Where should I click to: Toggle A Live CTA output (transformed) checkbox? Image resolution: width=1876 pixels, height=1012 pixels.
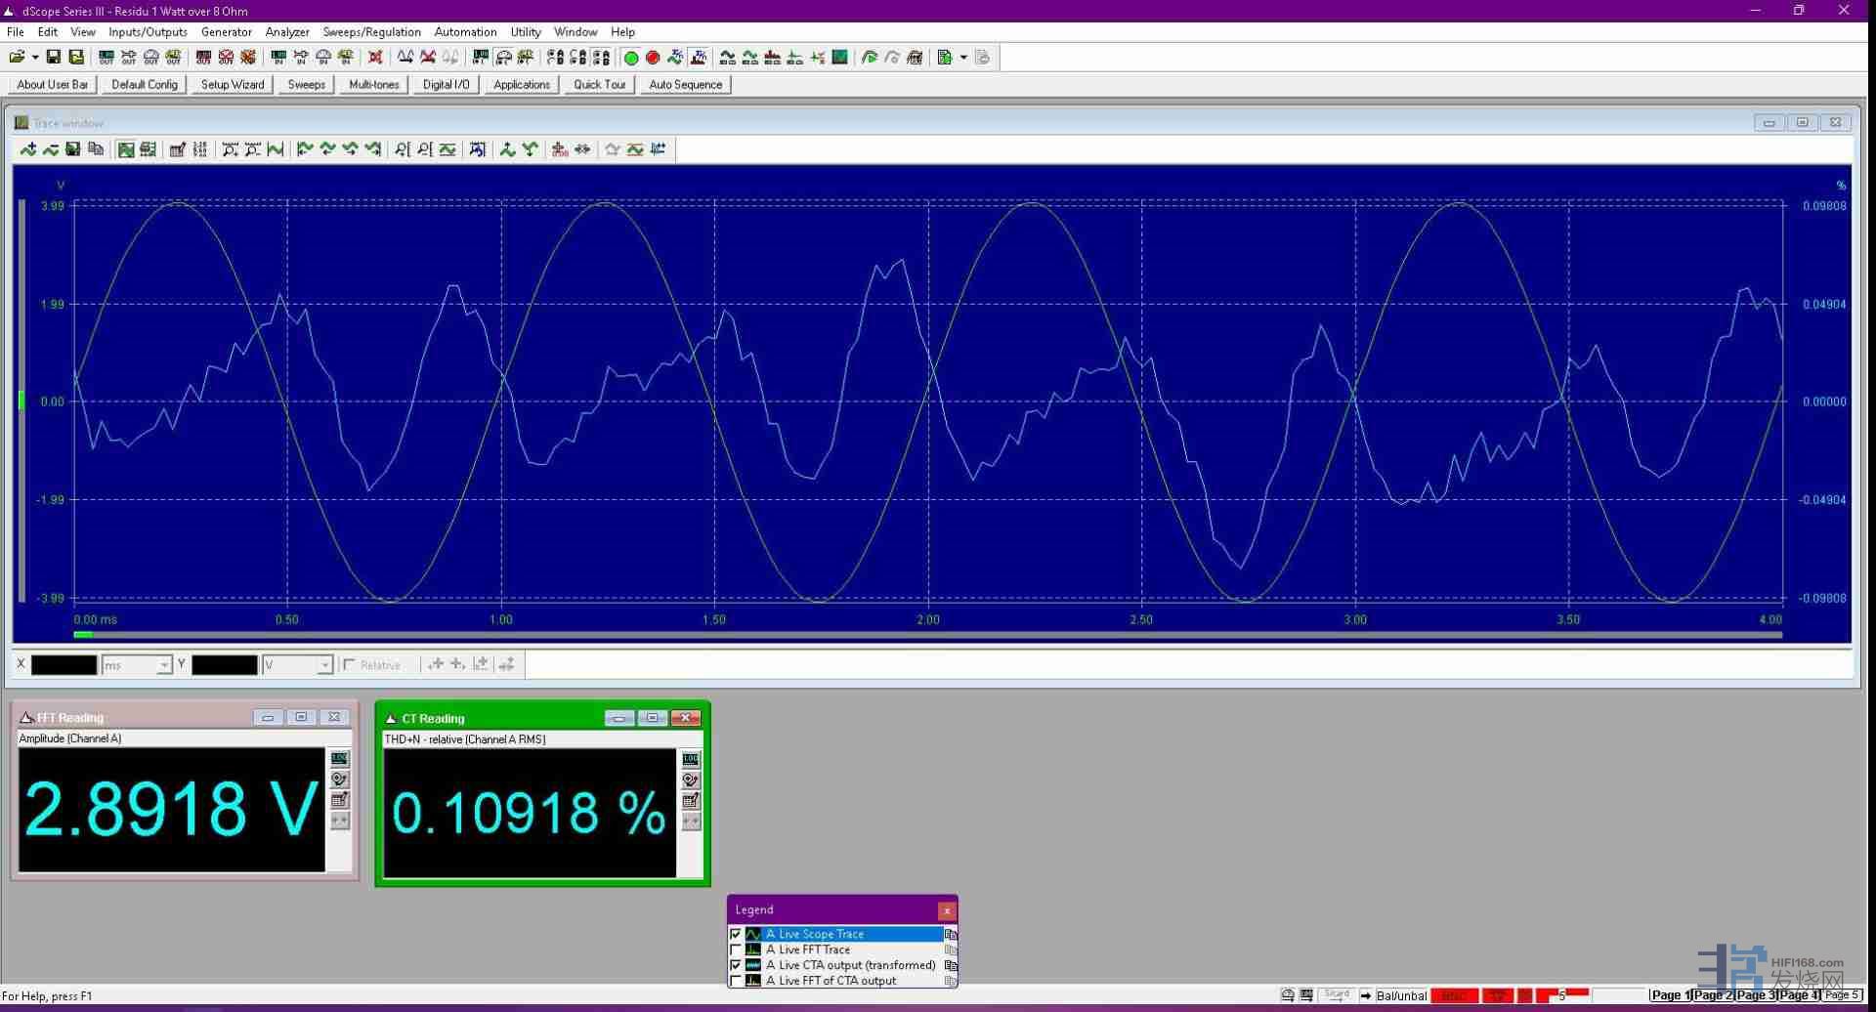[x=736, y=966]
